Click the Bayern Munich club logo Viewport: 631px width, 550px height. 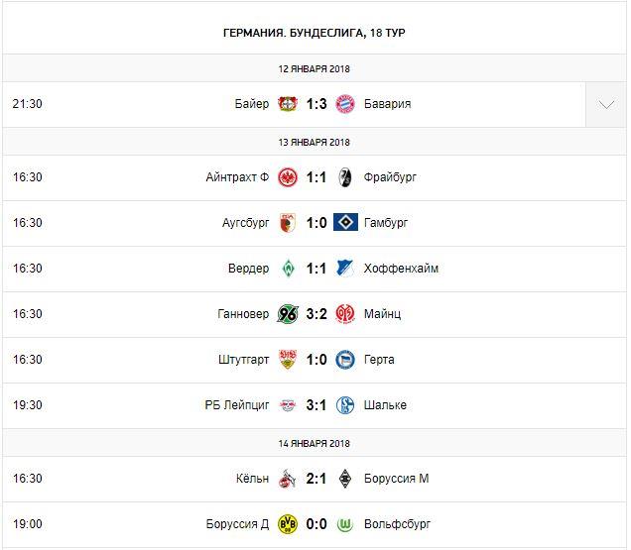(x=345, y=104)
